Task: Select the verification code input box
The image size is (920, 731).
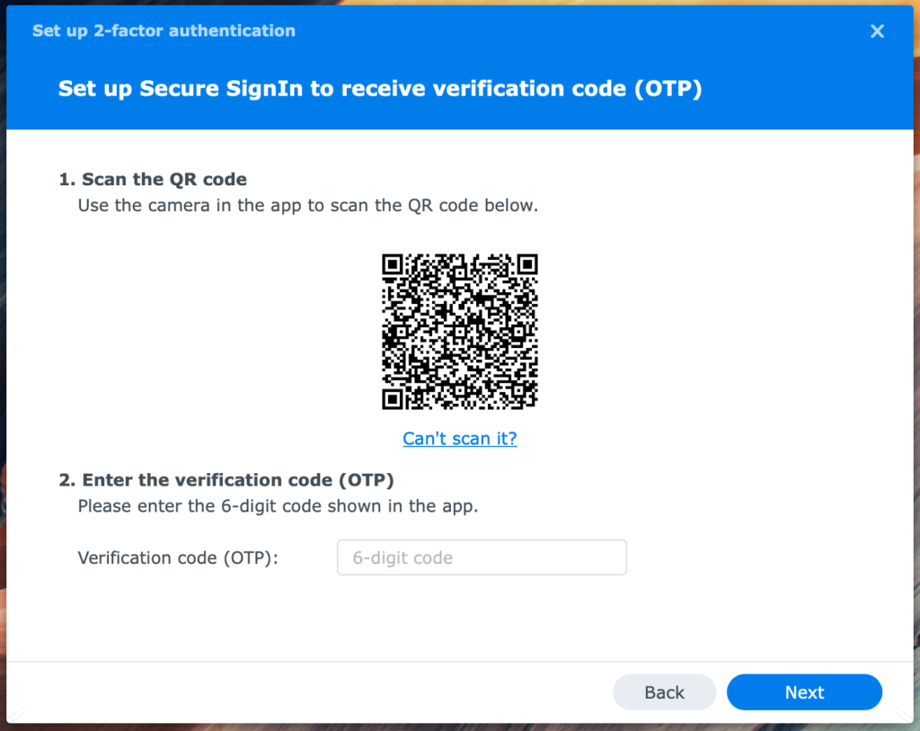Action: pyautogui.click(x=482, y=557)
